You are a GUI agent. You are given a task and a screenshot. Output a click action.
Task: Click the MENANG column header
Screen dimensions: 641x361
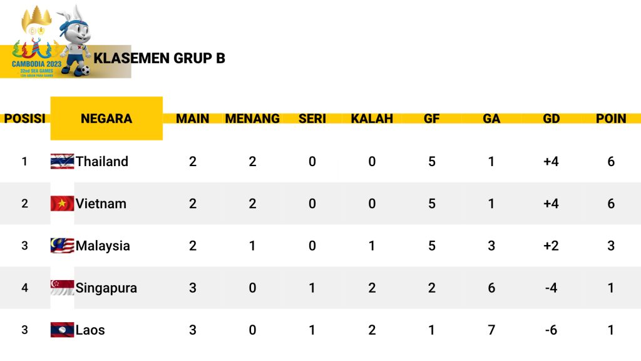(x=252, y=118)
